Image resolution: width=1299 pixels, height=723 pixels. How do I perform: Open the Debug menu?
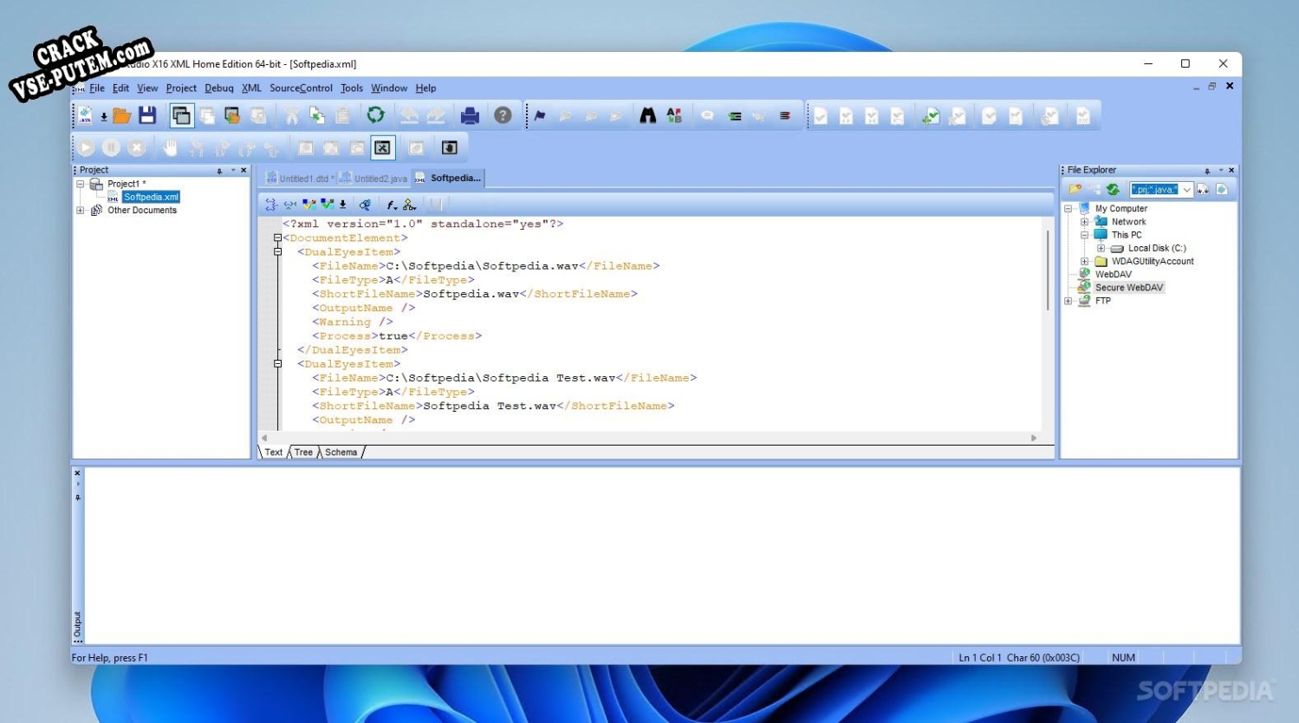click(x=219, y=88)
